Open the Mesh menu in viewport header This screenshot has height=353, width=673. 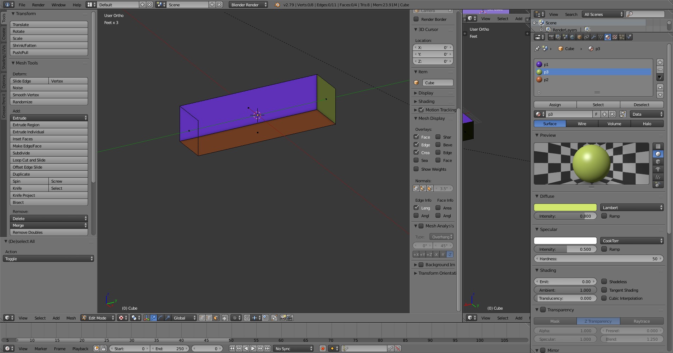coord(71,318)
